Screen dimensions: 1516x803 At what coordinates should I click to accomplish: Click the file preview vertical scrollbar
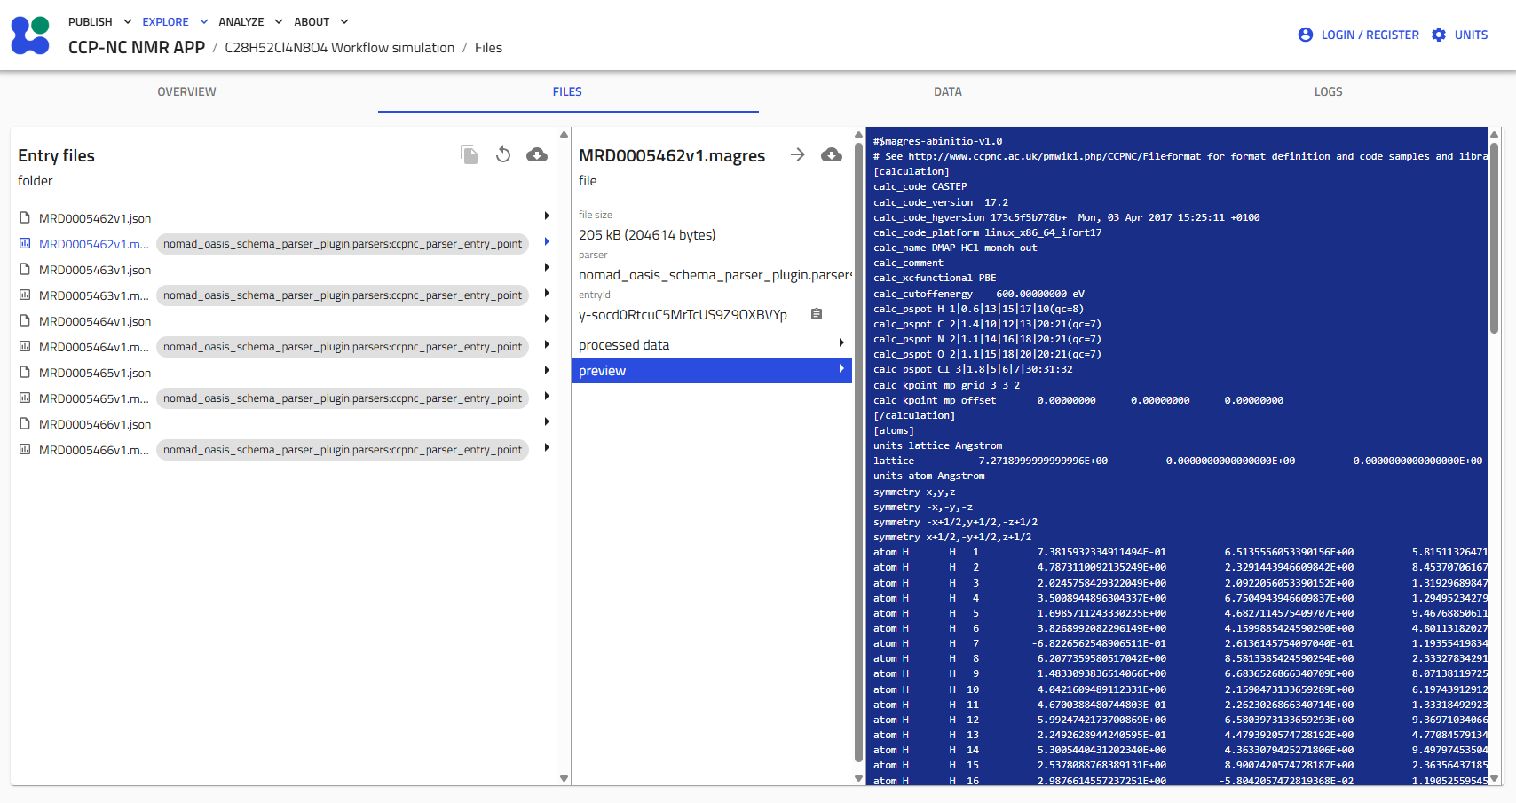click(1494, 238)
